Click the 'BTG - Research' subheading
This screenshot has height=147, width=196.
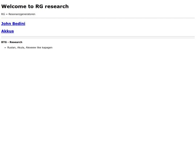(12, 42)
